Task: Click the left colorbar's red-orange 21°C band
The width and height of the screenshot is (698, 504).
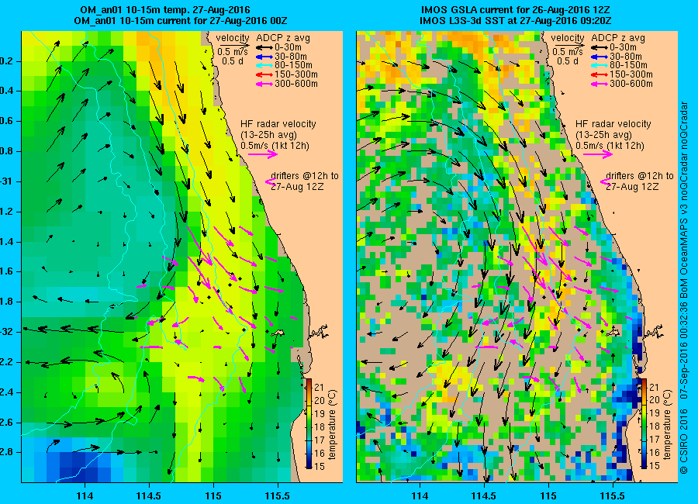Action: [309, 386]
